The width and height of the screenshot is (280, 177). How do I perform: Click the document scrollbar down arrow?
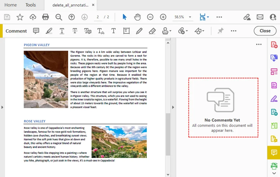pyautogui.click(x=168, y=175)
